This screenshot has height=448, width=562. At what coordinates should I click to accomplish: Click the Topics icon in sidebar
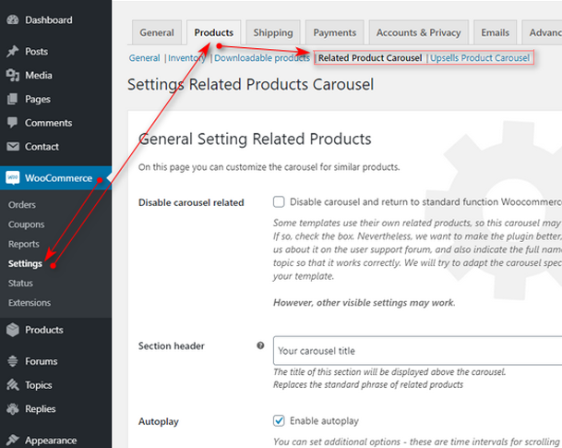tap(13, 385)
